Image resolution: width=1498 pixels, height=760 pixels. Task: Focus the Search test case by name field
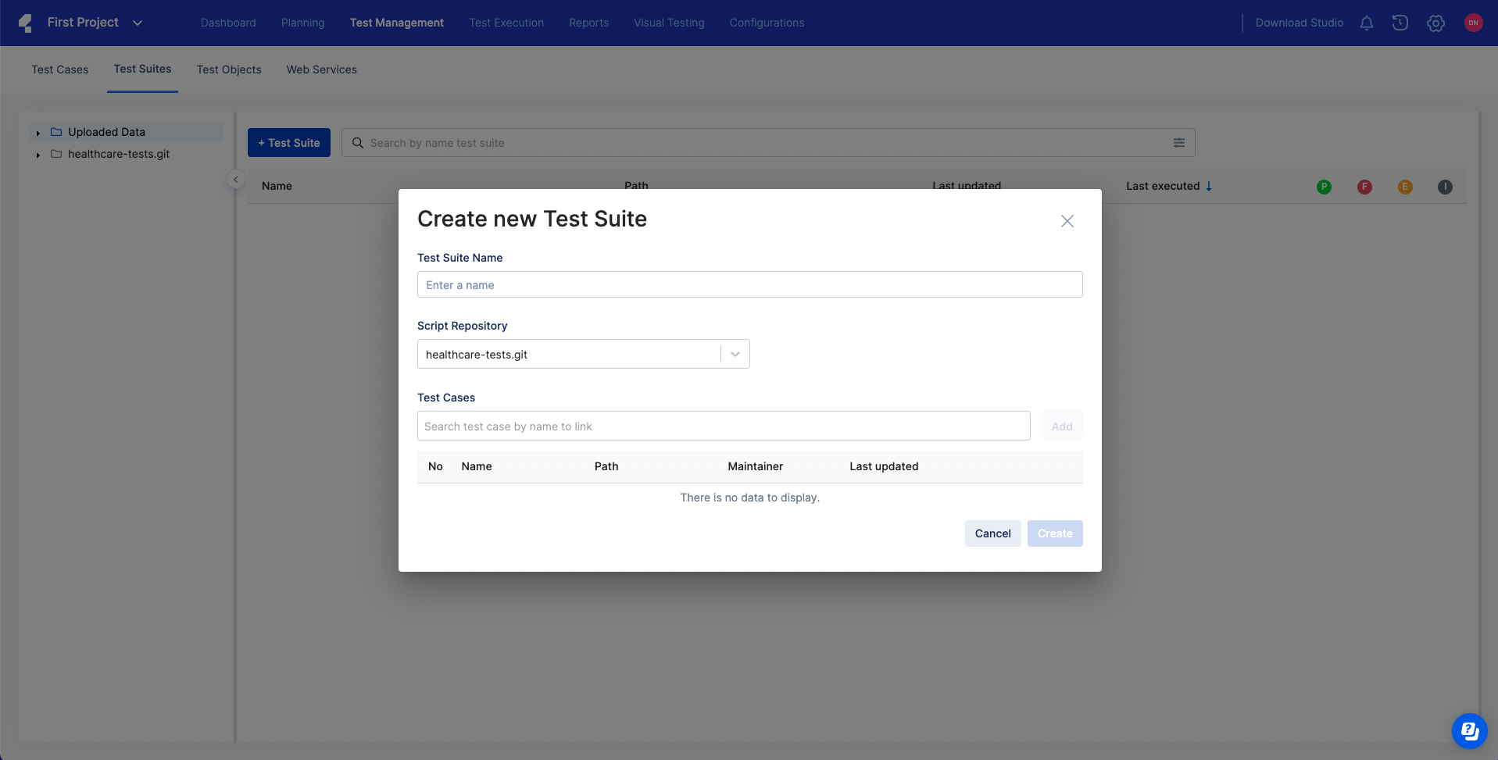(x=724, y=426)
